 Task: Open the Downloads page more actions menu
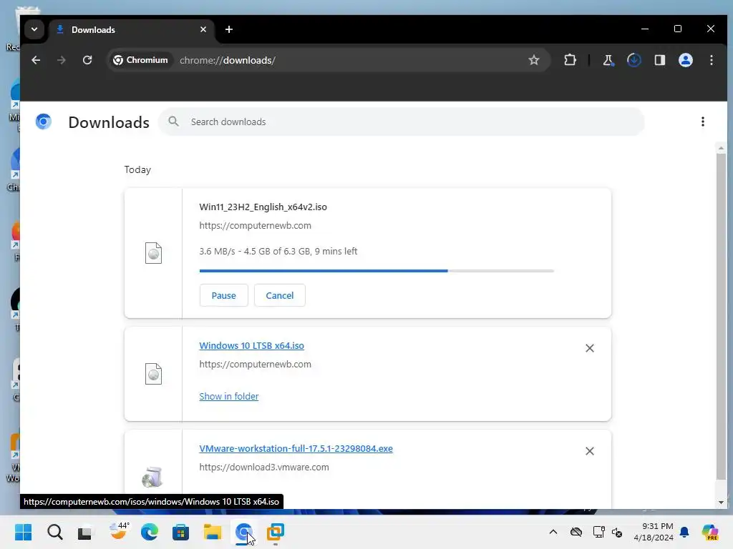click(703, 122)
